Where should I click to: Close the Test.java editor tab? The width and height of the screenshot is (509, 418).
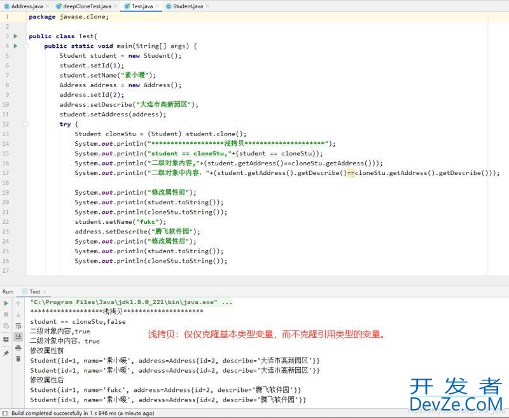point(157,6)
